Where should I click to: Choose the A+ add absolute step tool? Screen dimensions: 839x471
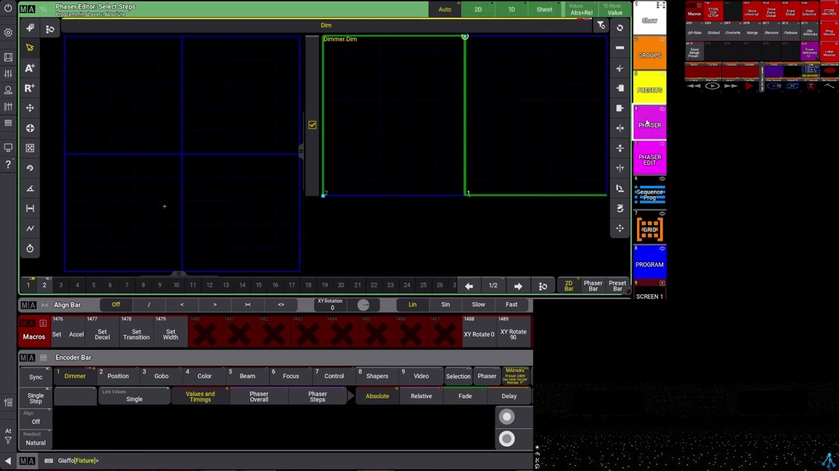pyautogui.click(x=29, y=68)
